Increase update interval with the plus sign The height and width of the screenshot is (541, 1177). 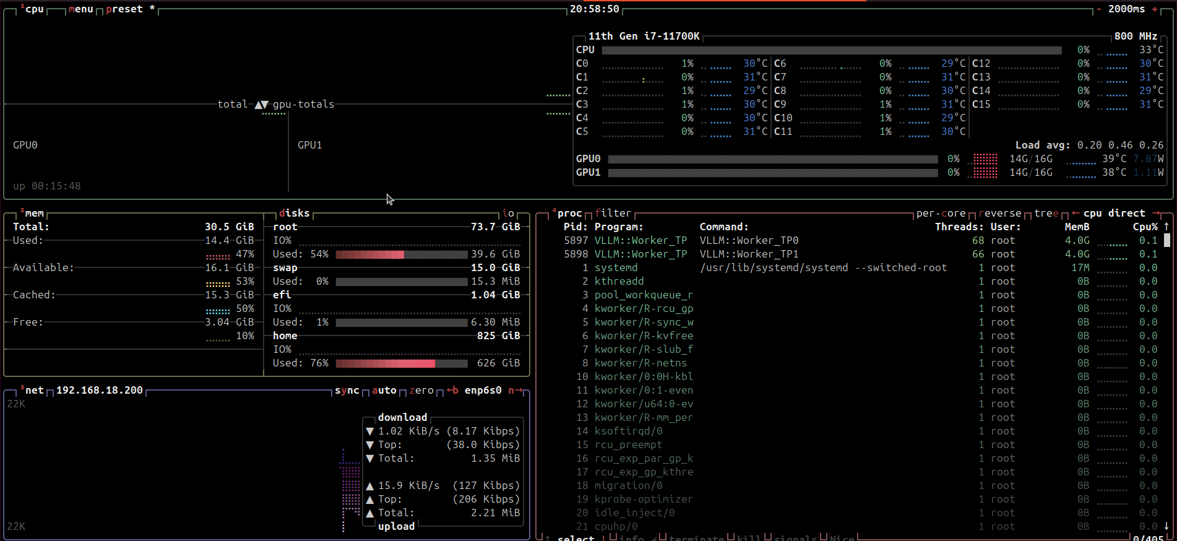[x=1155, y=9]
